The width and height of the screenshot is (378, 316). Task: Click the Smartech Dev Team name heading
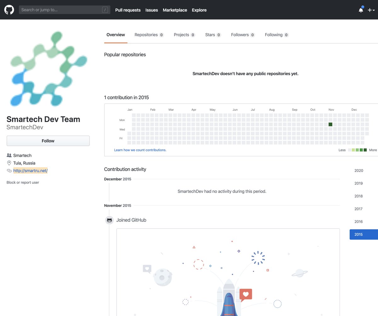click(x=43, y=119)
